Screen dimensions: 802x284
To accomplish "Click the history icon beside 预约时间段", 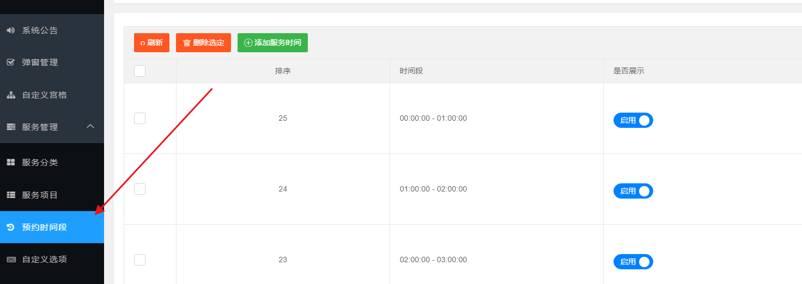I will click(10, 227).
